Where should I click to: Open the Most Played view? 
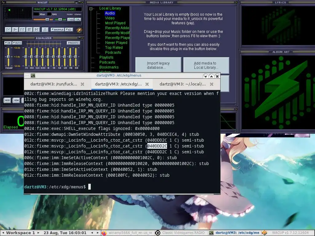(x=115, y=23)
